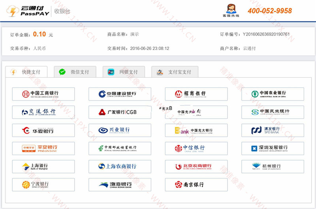Open the 微信支付 tab
Viewport: 316px width, 209px height.
pyautogui.click(x=75, y=72)
